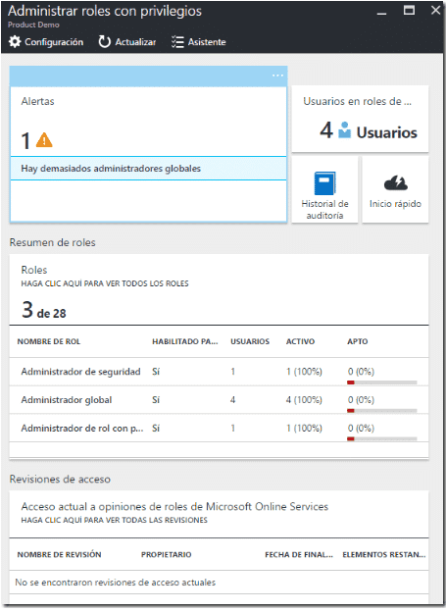The image size is (446, 611).
Task: Click Apto progress bar for Administrador global
Action: pos(381,411)
